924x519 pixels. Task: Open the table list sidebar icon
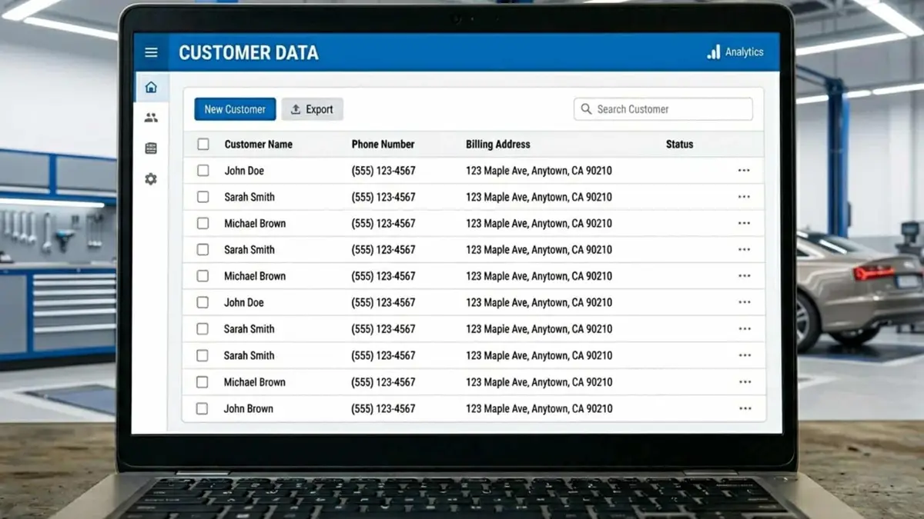(151, 148)
